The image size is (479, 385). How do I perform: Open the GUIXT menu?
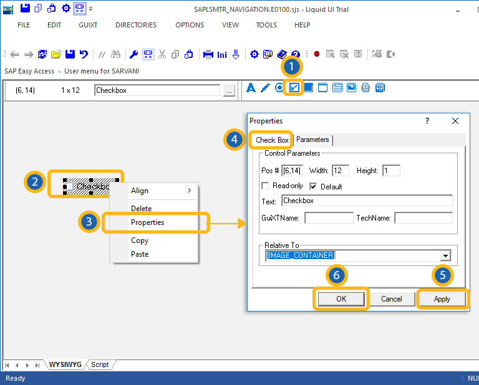[89, 25]
